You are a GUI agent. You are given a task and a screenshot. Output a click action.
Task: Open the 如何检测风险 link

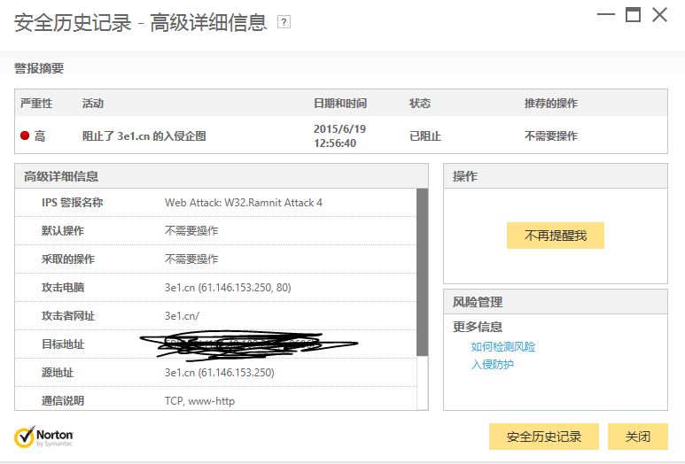point(502,346)
